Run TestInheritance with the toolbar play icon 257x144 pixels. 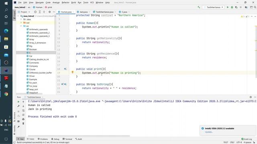pos(228,7)
